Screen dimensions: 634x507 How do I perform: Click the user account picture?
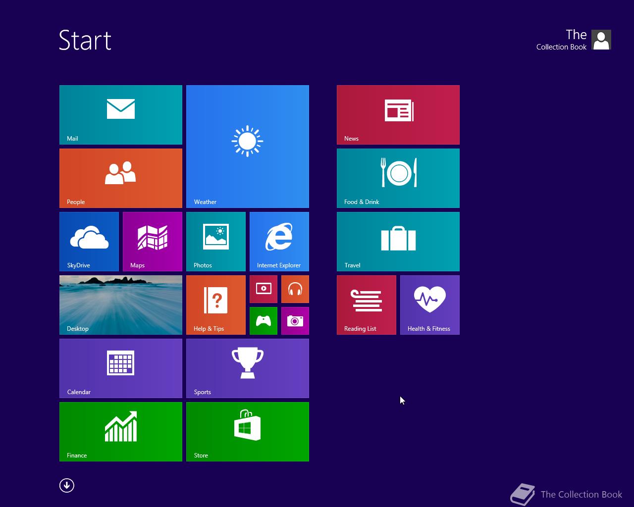601,40
